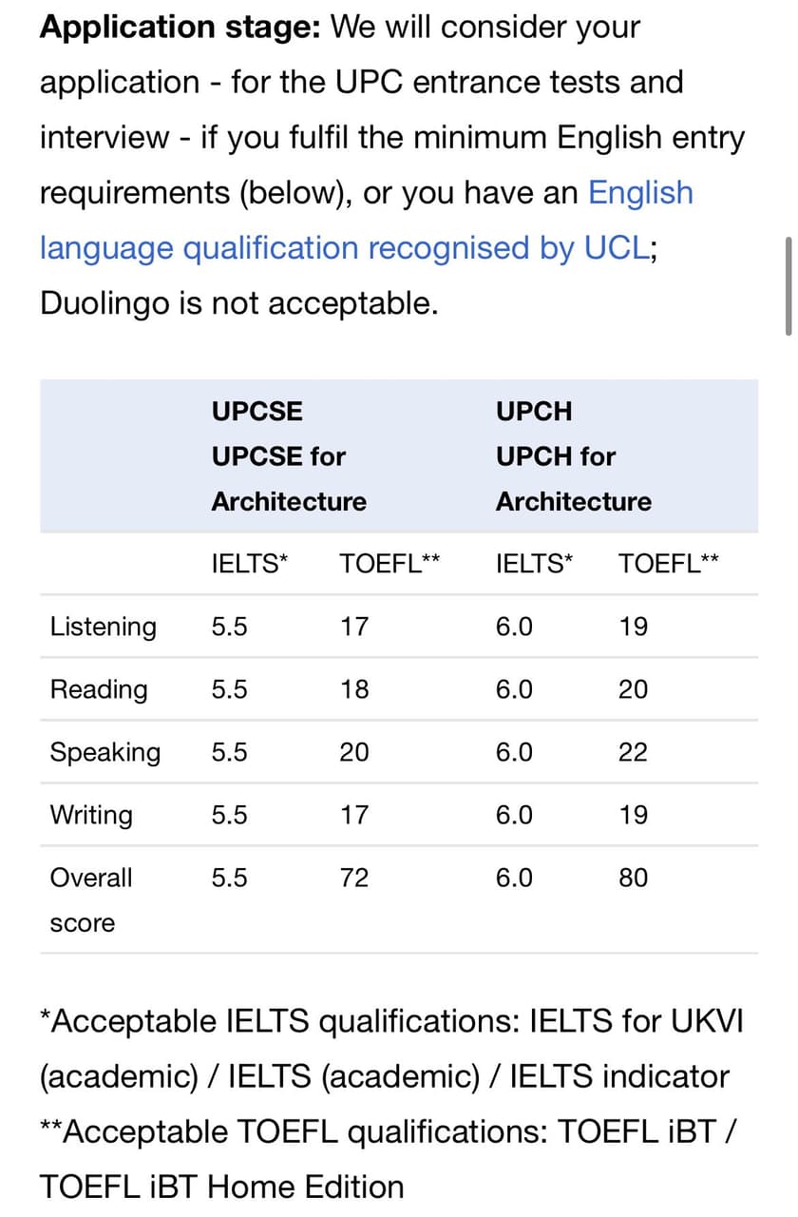Click the UPCH Speaking TOEFL value 22
The height and width of the screenshot is (1217, 798).
pyautogui.click(x=634, y=752)
